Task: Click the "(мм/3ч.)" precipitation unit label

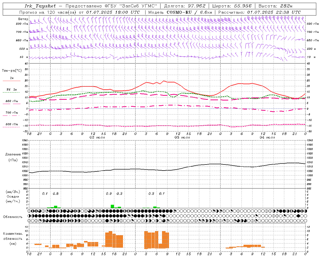Action: [x=13, y=192]
